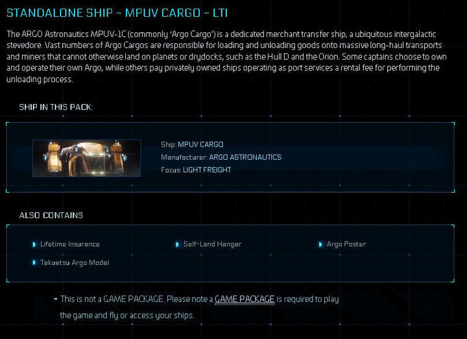Screen dimensions: 467x339
Task: Select the Argo Poster item text
Action: 346,244
